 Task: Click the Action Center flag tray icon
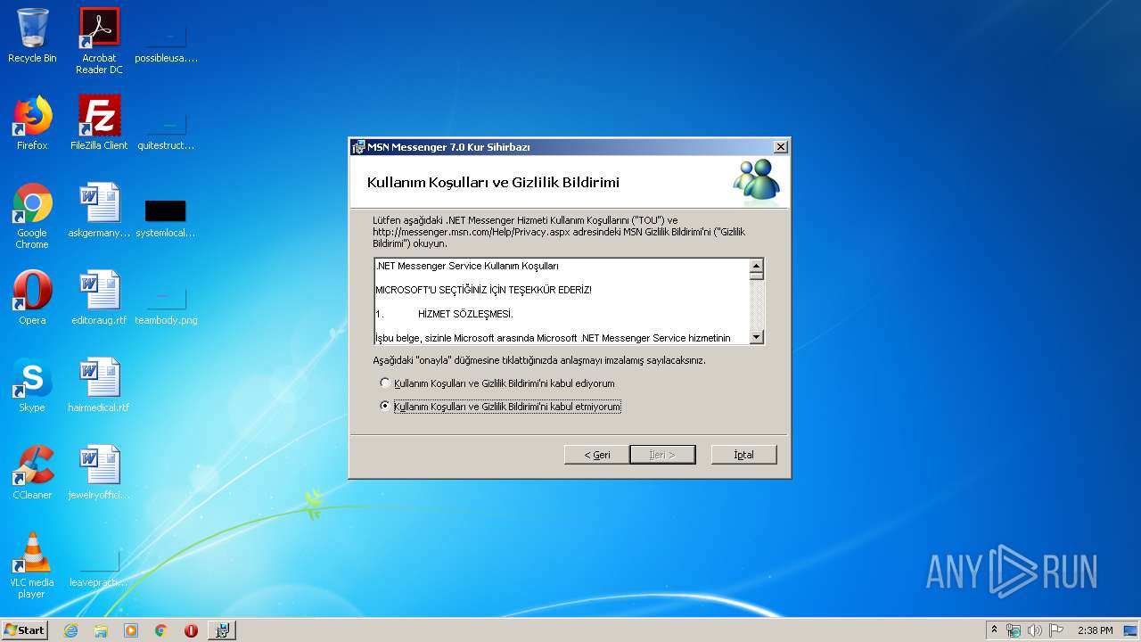[1055, 630]
